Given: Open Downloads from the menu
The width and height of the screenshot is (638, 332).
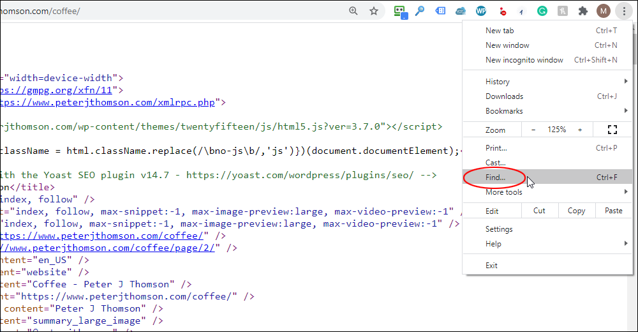Looking at the screenshot, I should coord(547,96).
